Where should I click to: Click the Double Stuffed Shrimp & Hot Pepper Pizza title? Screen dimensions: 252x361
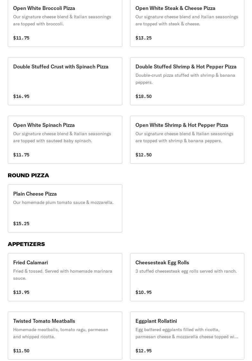click(x=186, y=66)
